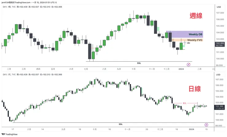Click 100.000 on the weekly price axis

[x=220, y=59]
